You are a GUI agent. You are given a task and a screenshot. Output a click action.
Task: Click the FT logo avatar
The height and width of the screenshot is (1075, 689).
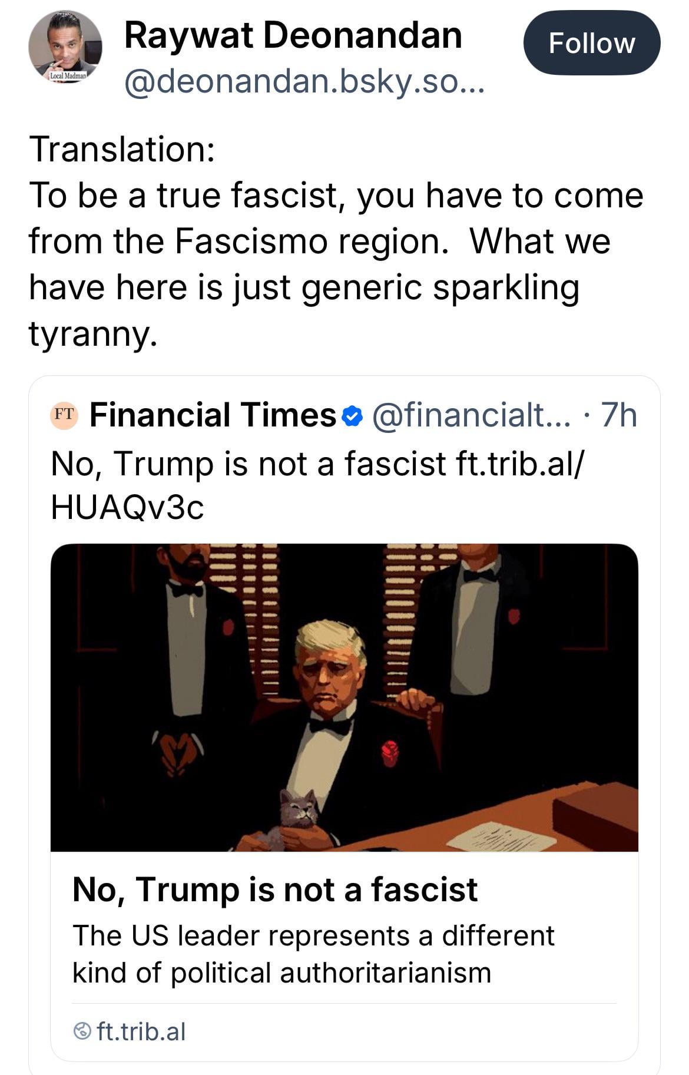click(64, 415)
